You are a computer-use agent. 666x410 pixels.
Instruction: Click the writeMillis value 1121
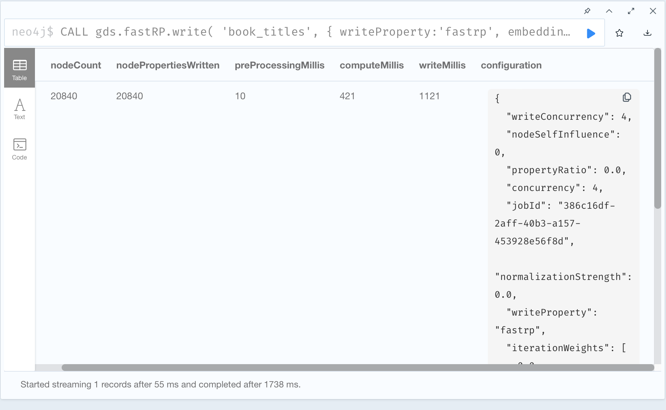(x=429, y=95)
